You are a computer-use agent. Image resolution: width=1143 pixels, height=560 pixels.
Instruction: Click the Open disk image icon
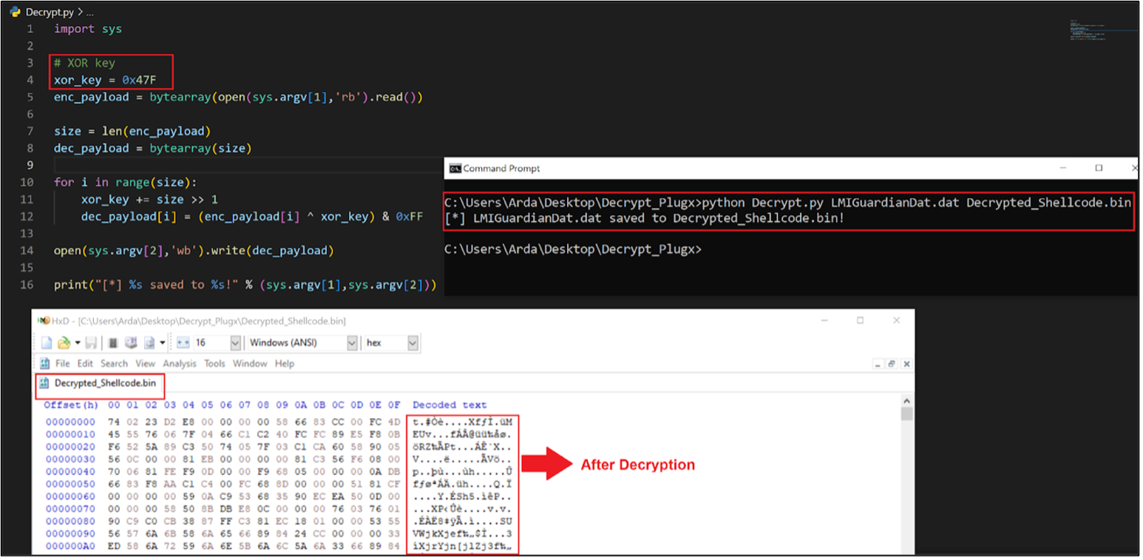[x=149, y=343]
